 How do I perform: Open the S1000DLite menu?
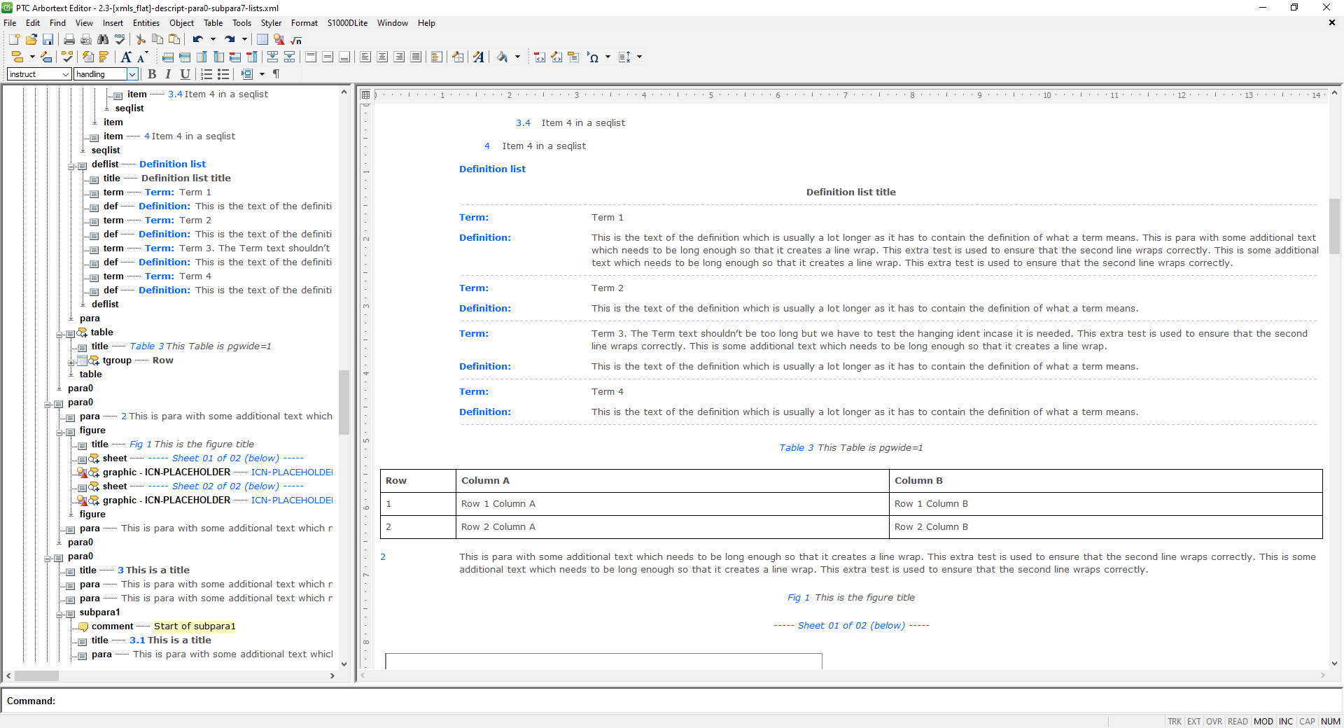point(346,23)
